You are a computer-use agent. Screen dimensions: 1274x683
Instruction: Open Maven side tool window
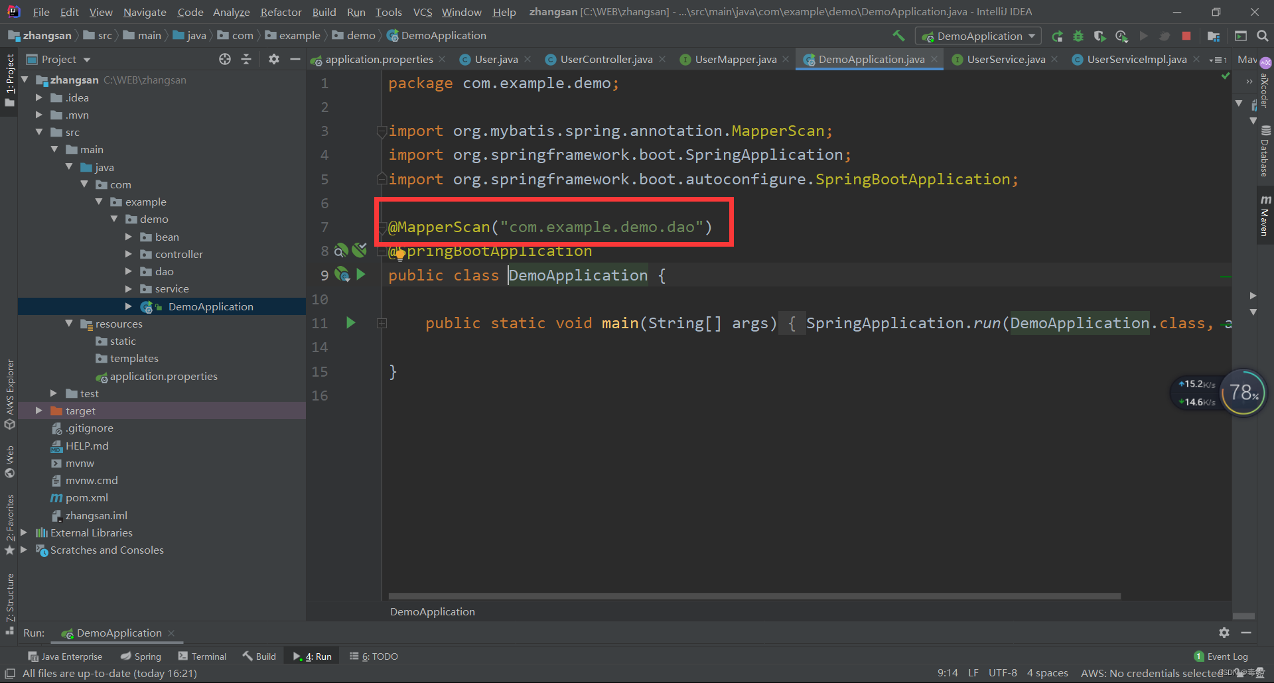[1265, 216]
